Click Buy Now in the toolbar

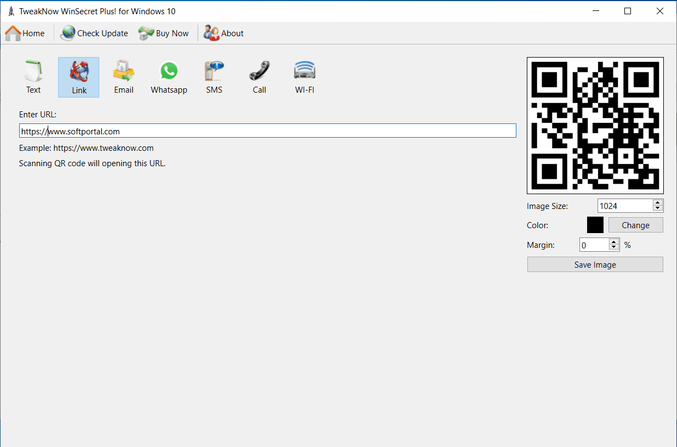tap(163, 33)
